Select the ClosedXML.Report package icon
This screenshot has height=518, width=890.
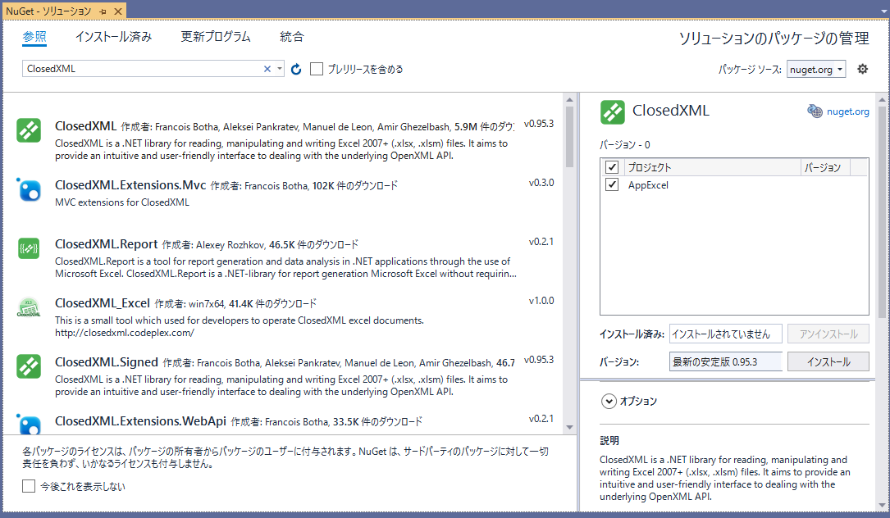click(x=29, y=248)
